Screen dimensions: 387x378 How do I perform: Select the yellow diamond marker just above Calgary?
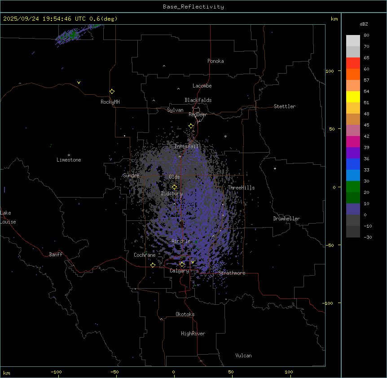pyautogui.click(x=182, y=264)
